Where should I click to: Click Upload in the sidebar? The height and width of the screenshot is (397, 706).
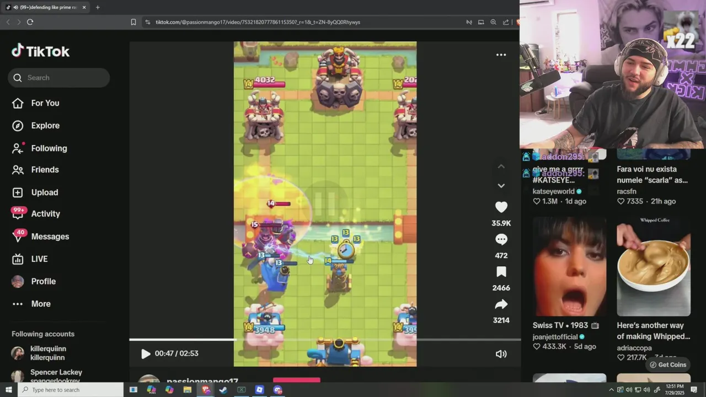coord(35,192)
